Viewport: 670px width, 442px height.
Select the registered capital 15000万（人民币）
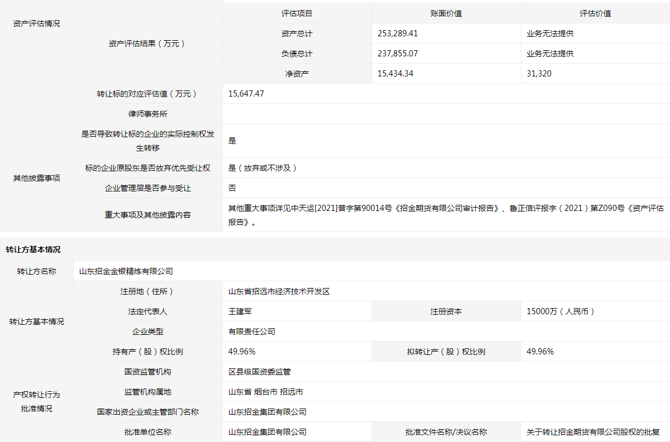tap(562, 311)
